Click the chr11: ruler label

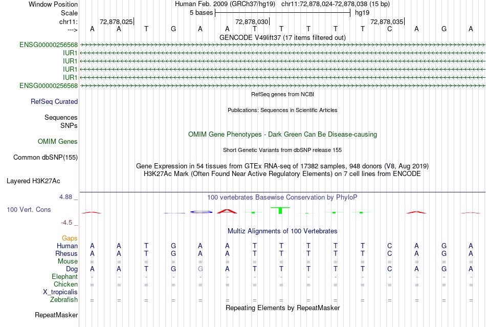click(x=68, y=21)
